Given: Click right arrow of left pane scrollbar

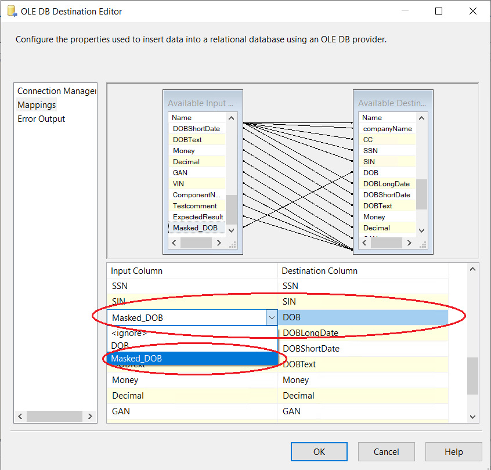Looking at the screenshot, I should (x=90, y=417).
